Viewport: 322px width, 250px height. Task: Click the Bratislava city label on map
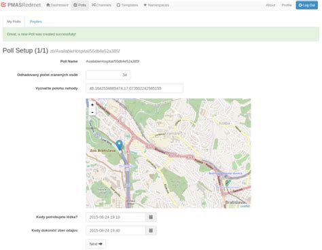click(236, 202)
